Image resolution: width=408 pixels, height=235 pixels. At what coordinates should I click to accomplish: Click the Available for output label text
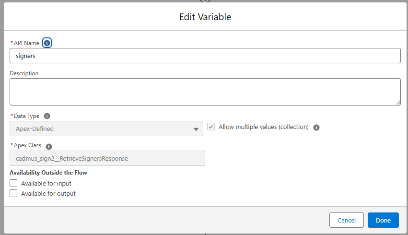48,194
